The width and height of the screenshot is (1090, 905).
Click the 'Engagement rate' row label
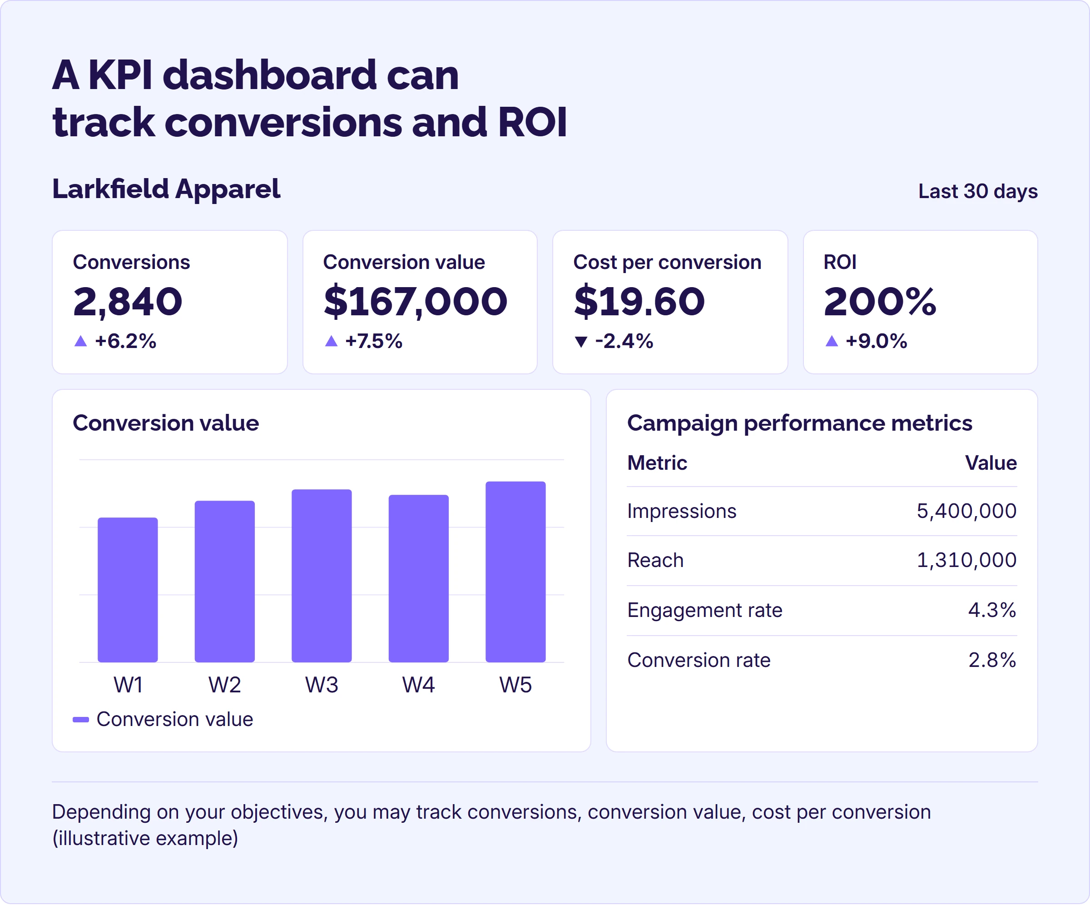pyautogui.click(x=704, y=611)
